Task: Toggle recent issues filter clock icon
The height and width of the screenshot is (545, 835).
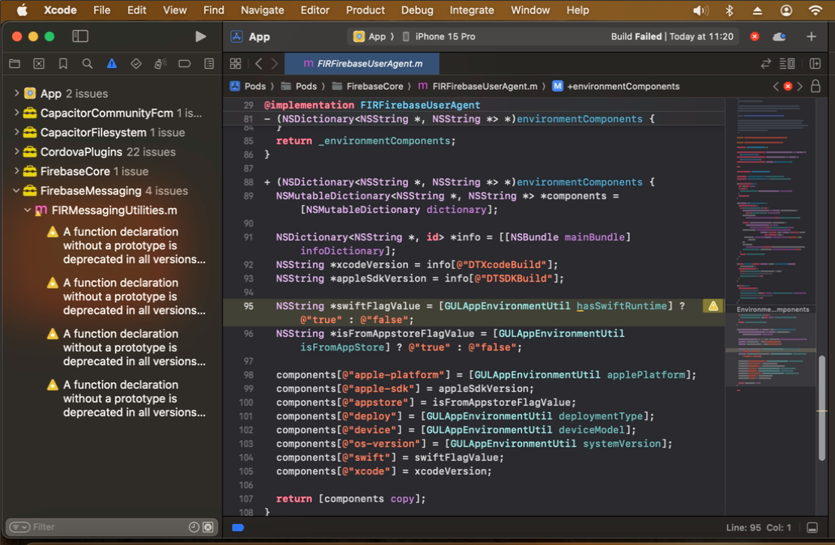Action: pyautogui.click(x=194, y=527)
